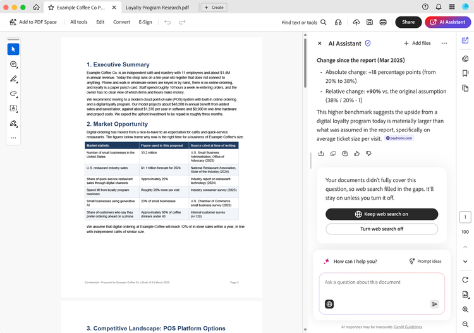
Task: Select the highlighter pen tool
Action: pos(13,79)
